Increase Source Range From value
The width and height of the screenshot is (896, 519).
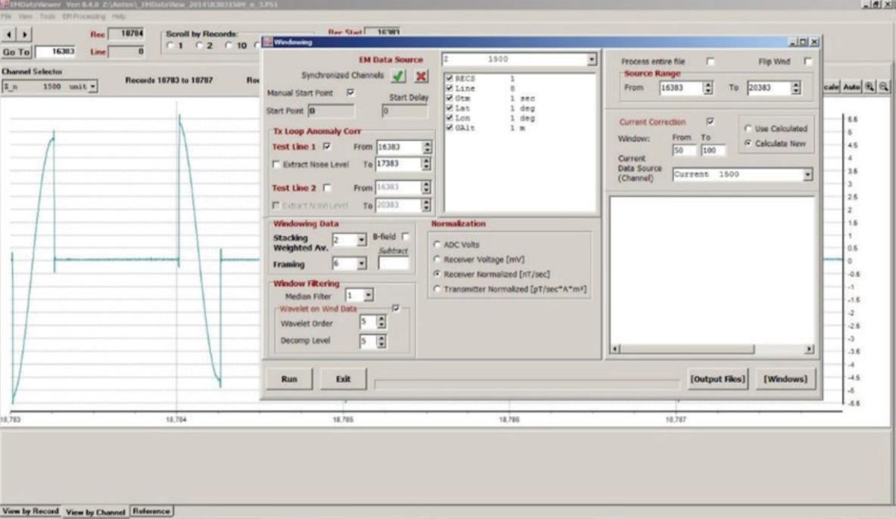tap(708, 85)
